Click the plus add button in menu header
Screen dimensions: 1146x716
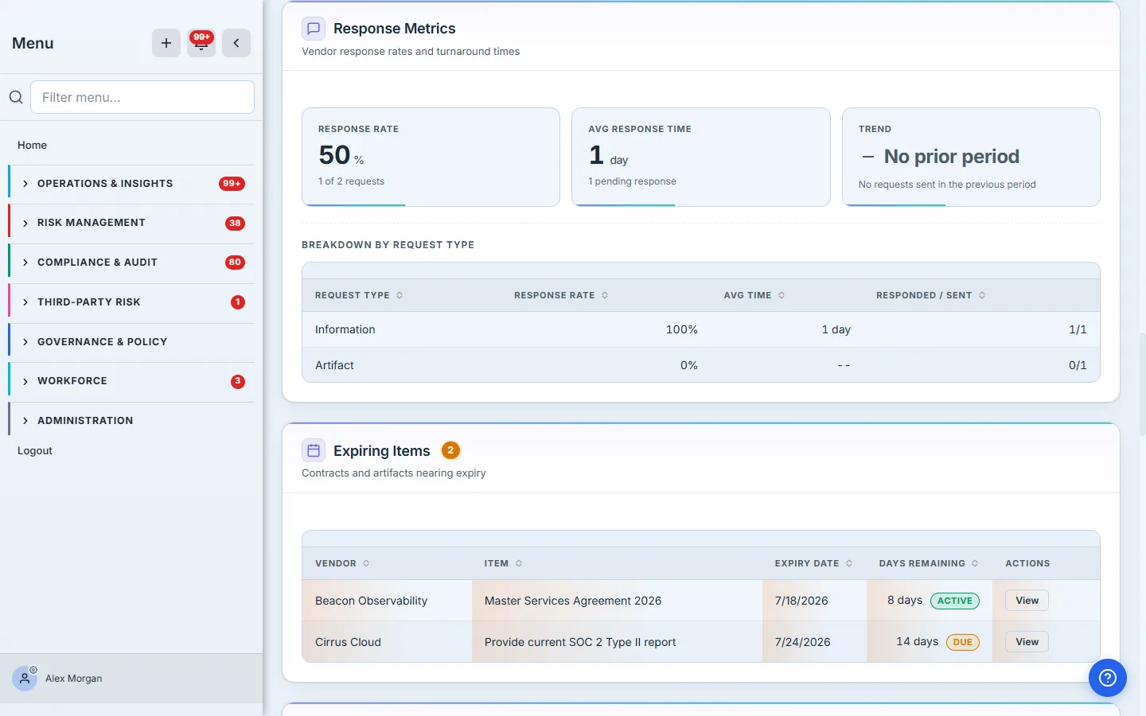[166, 43]
